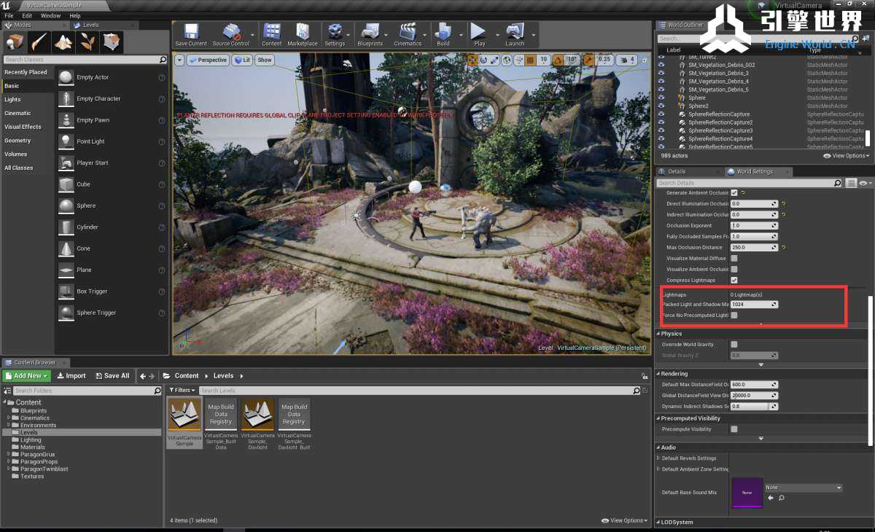Open the File menu
875x532 pixels.
pyautogui.click(x=9, y=15)
